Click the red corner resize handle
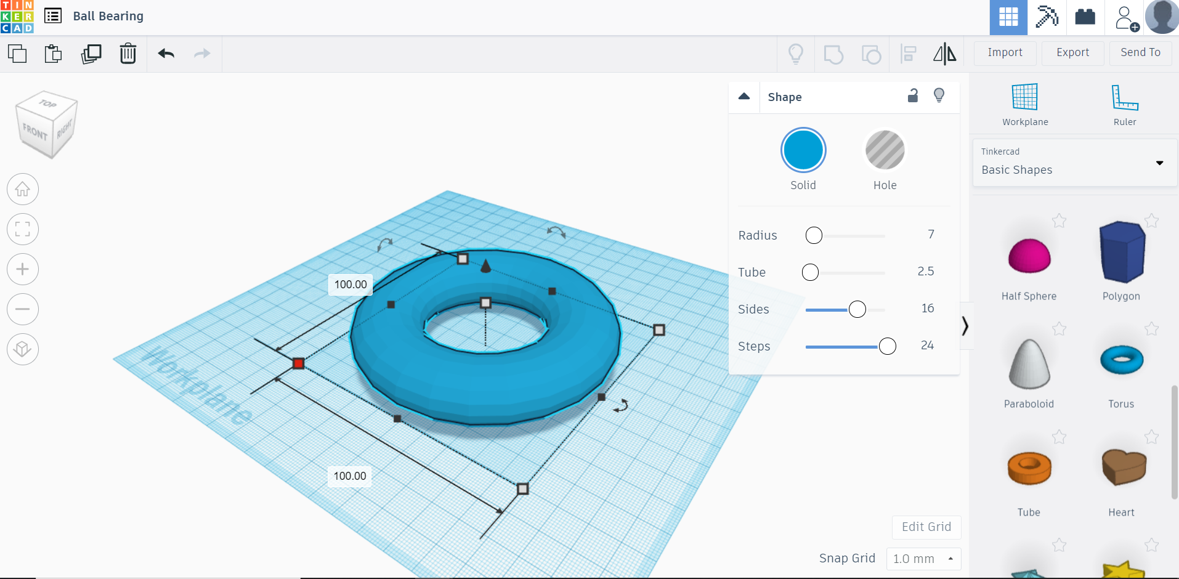This screenshot has width=1179, height=579. tap(299, 363)
